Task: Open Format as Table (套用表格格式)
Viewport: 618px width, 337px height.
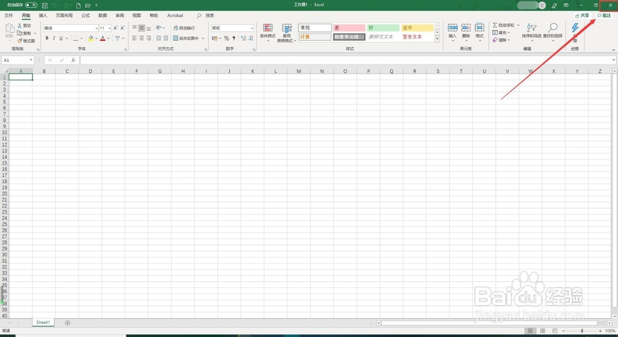Action: [287, 33]
